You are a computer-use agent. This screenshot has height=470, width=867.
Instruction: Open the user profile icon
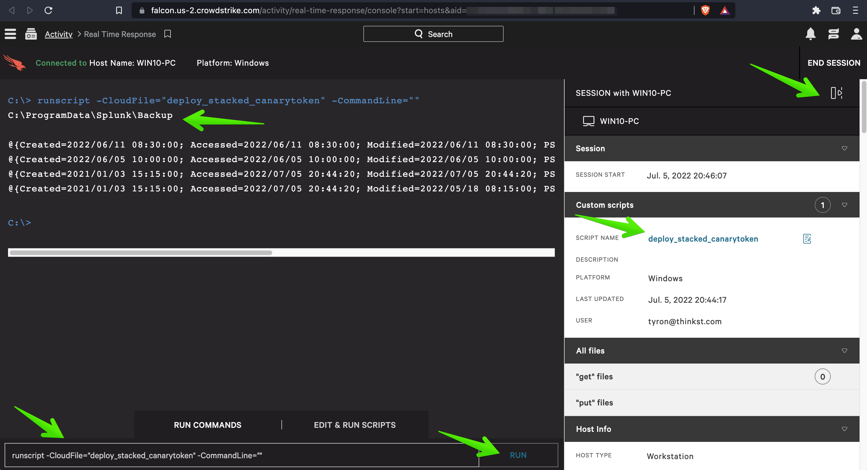coord(856,34)
